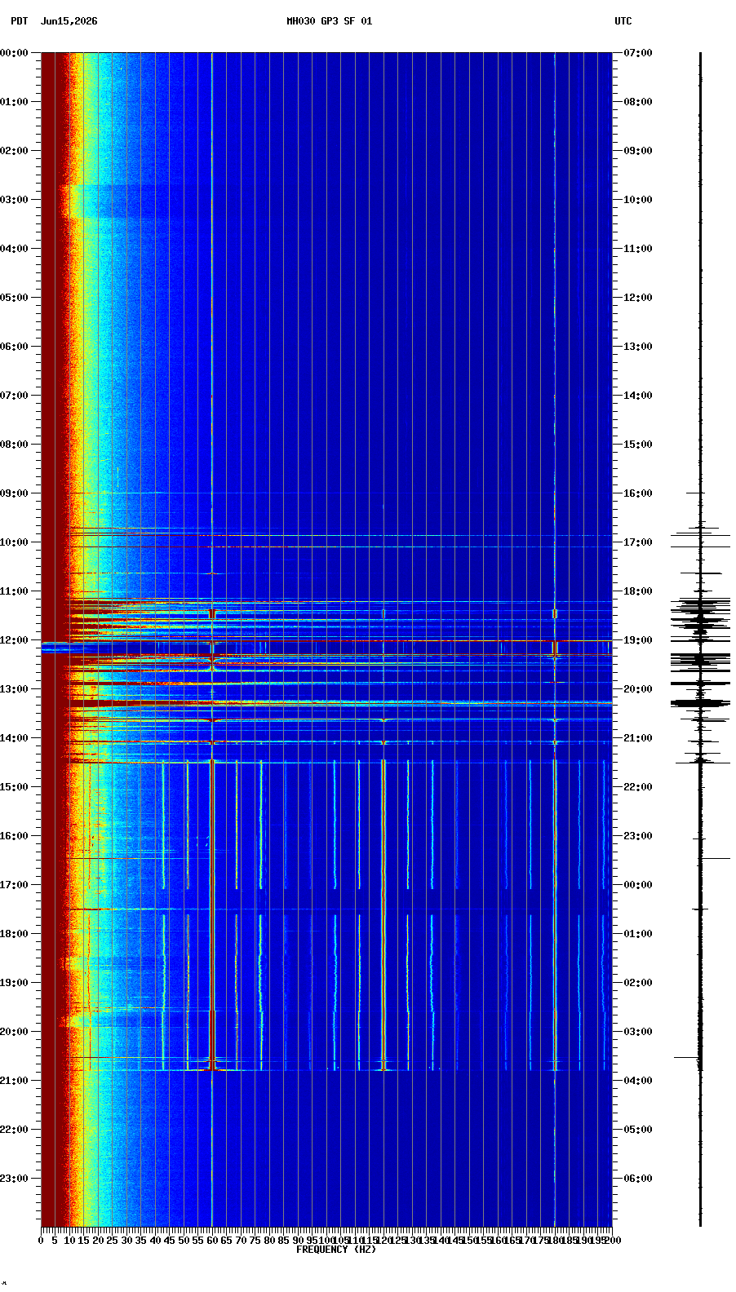Select the 17:00 label on PDT axis
This screenshot has height=1292, width=736.
pos(14,885)
